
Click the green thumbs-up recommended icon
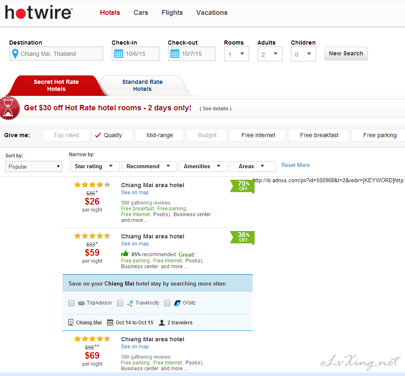[125, 253]
